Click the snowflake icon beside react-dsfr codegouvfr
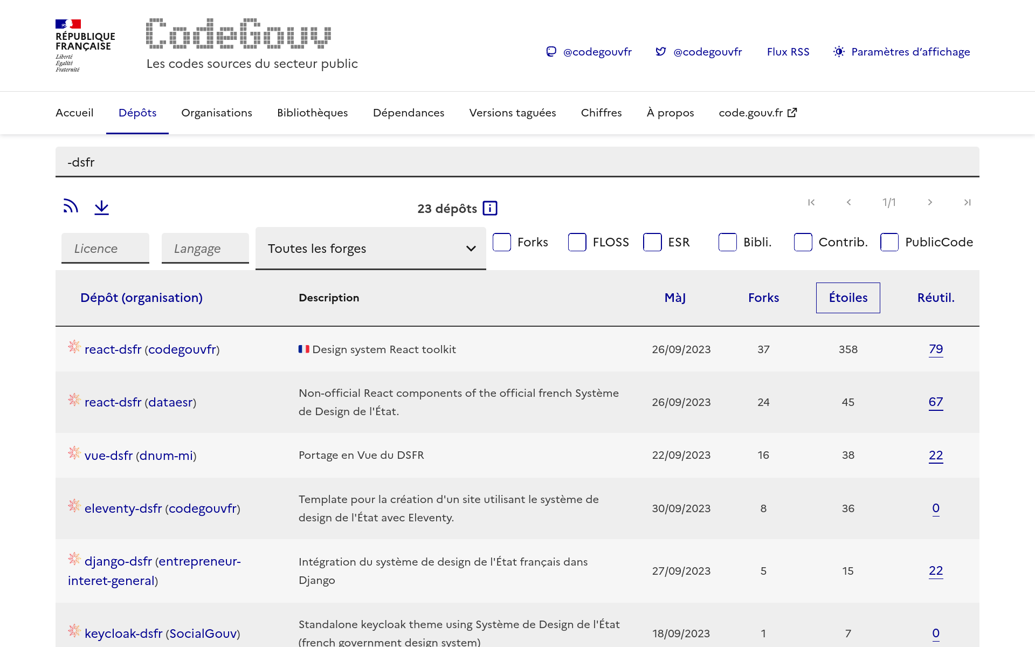This screenshot has width=1035, height=647. (74, 346)
